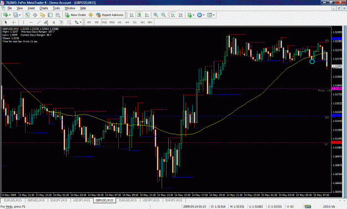Viewport: 347px width, 209px height.
Task: Open the Charts menu
Action: (x=44, y=8)
